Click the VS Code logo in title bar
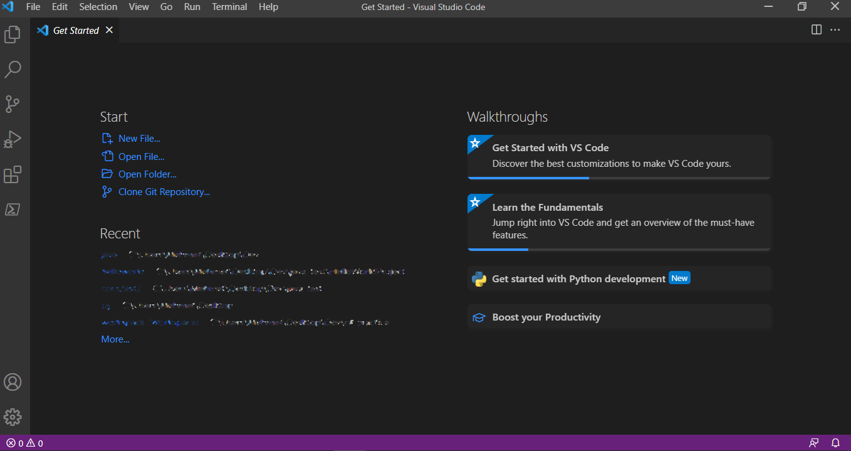851x451 pixels. coord(8,7)
